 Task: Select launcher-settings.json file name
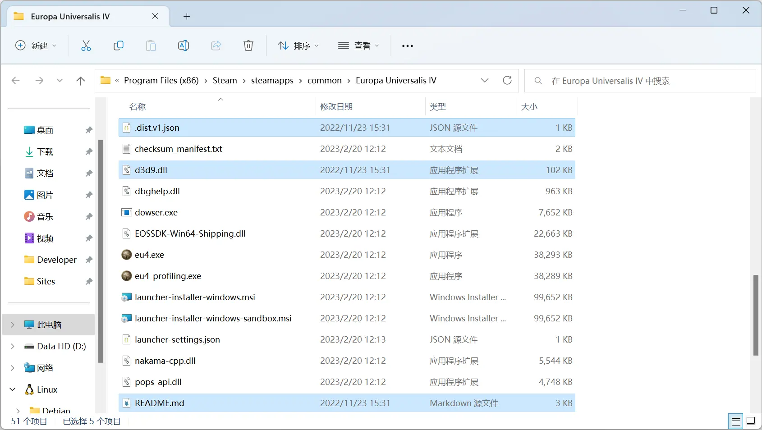177,339
